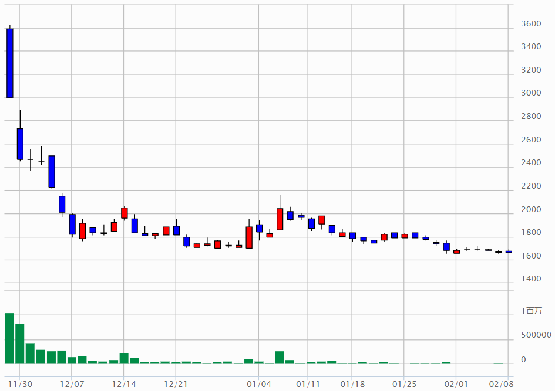Click the 1600 price axis label
The image size is (555, 391).
(x=531, y=256)
